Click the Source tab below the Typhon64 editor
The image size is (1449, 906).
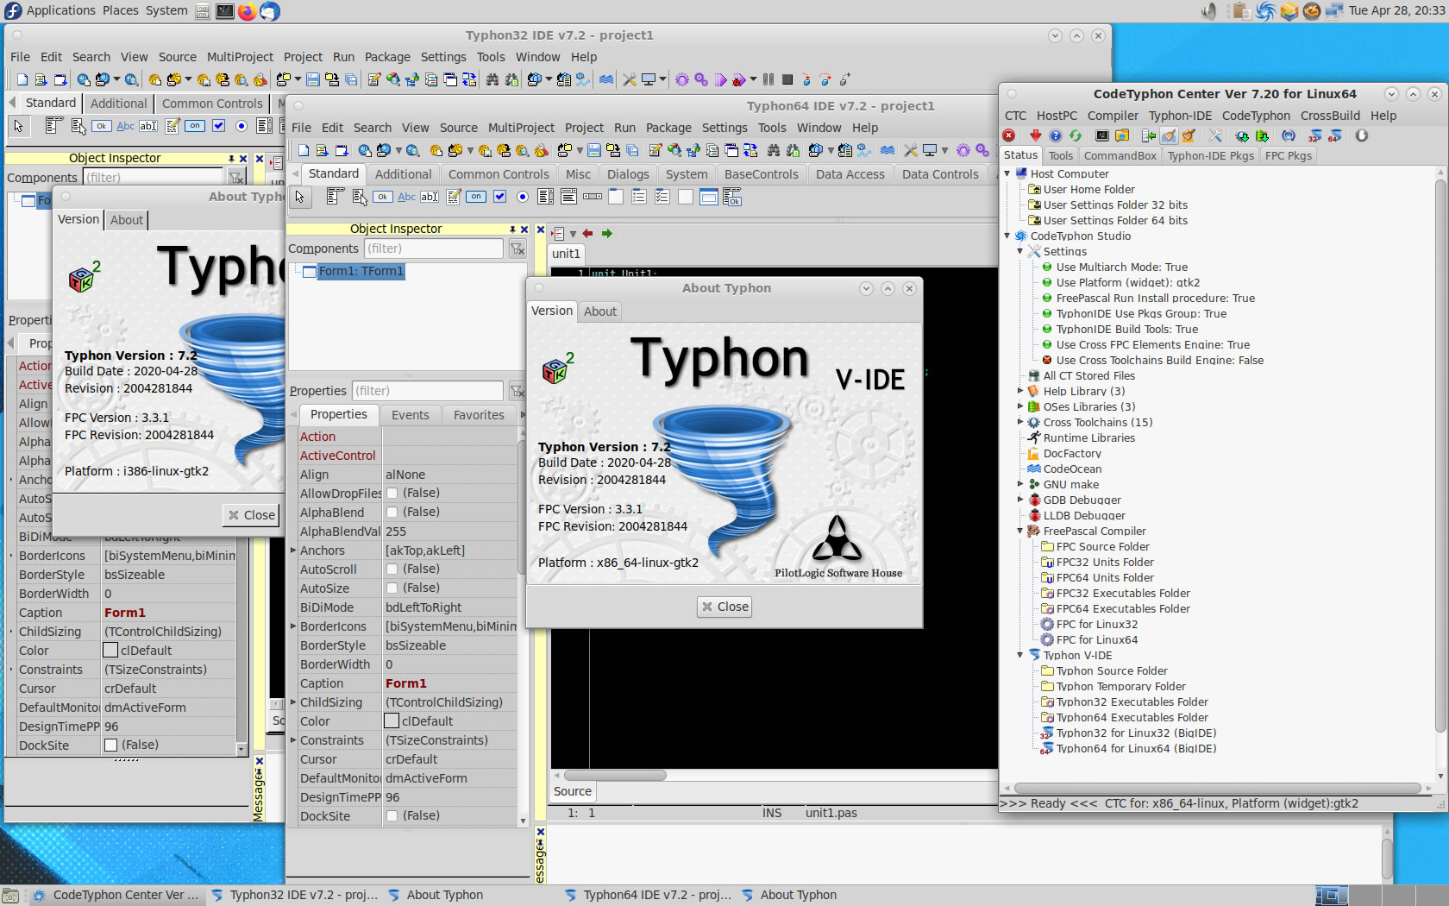coord(573,791)
